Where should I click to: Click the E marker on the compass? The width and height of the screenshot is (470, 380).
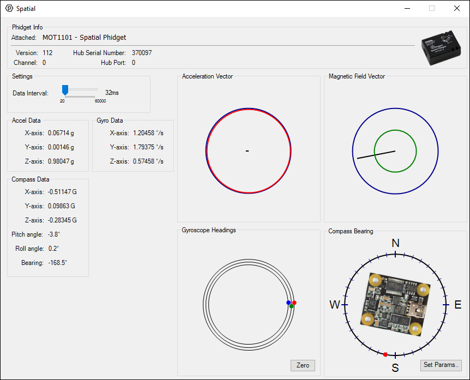point(457,305)
